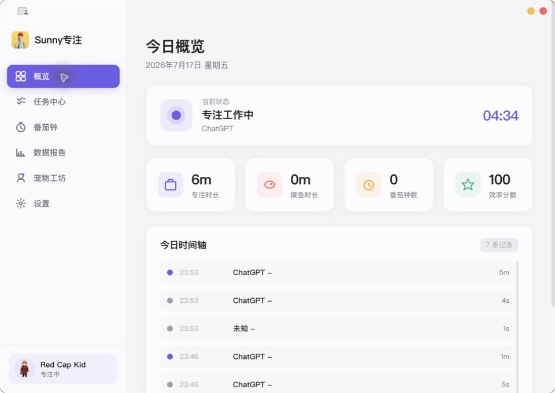Viewport: 555px width, 393px height.
Task: Click the 7 条记录 badge
Action: [x=499, y=245]
